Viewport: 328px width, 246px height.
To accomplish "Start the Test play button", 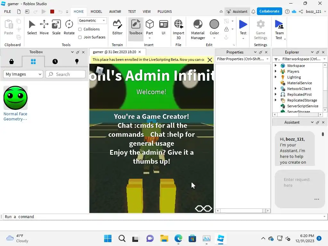I will click(243, 25).
